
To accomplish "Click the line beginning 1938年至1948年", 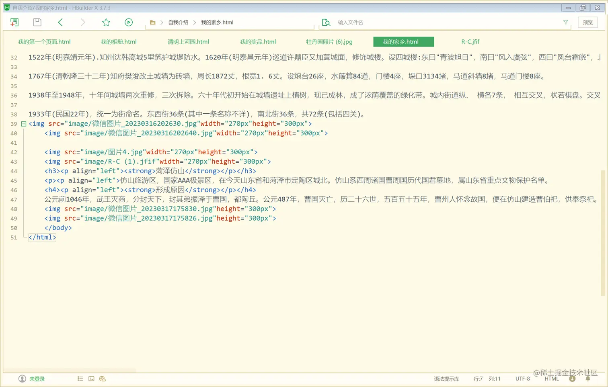I will click(314, 95).
